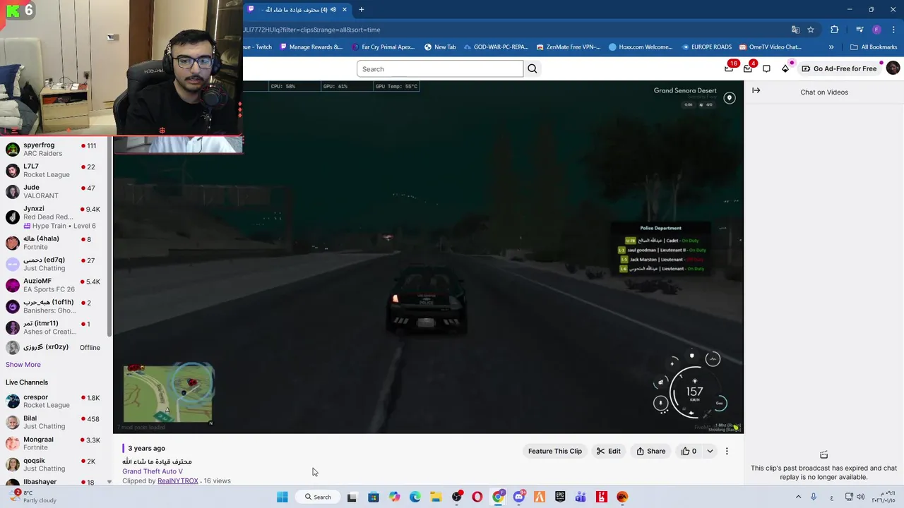Screen dimensions: 904x508
Task: Click the Twitch search input field
Action: [x=440, y=68]
